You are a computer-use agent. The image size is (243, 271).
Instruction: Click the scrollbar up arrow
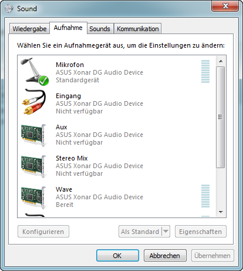coord(221,61)
